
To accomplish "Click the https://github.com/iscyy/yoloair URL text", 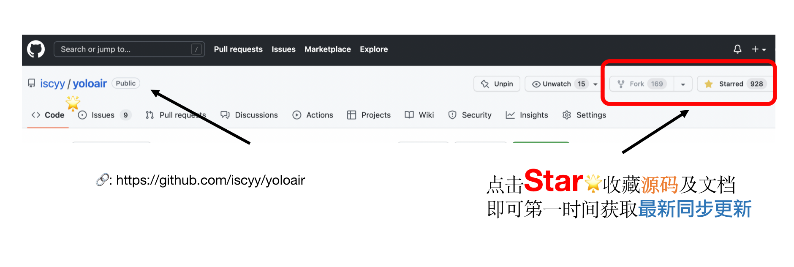I will 210,180.
